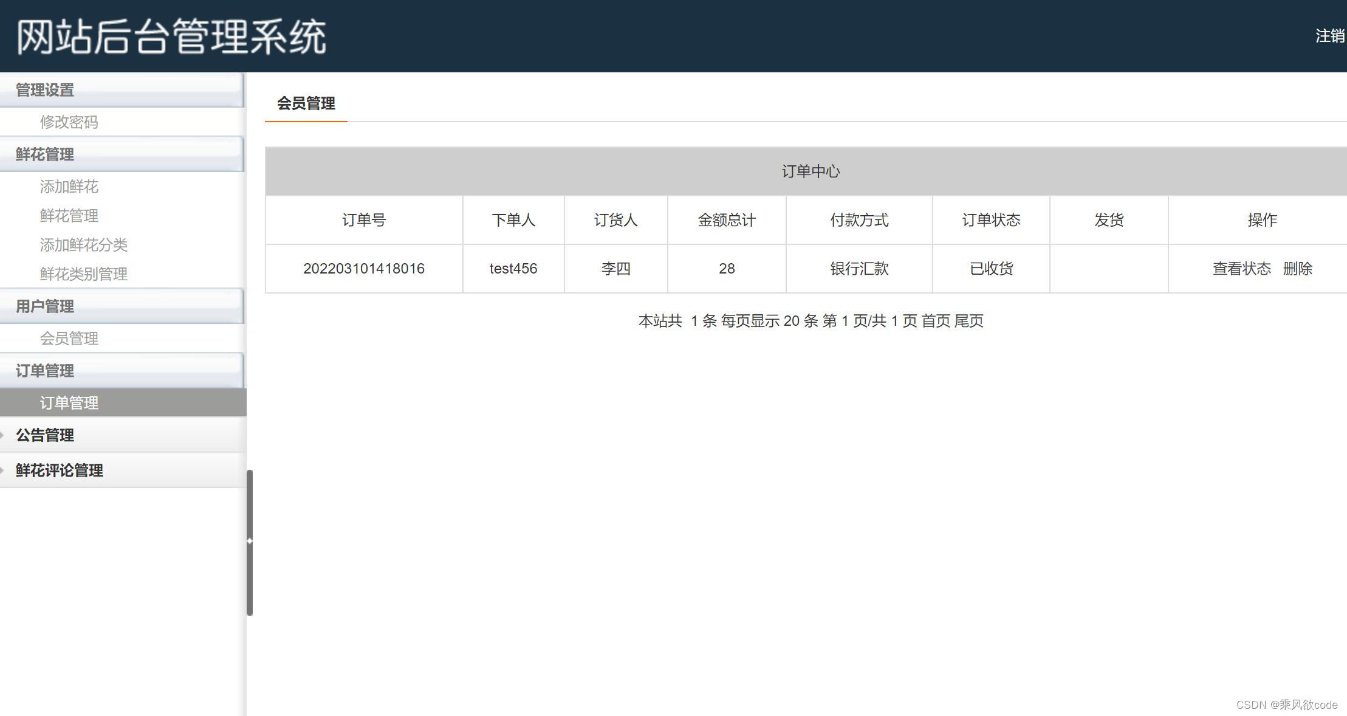Open 修改密码 in the sidebar

[69, 122]
